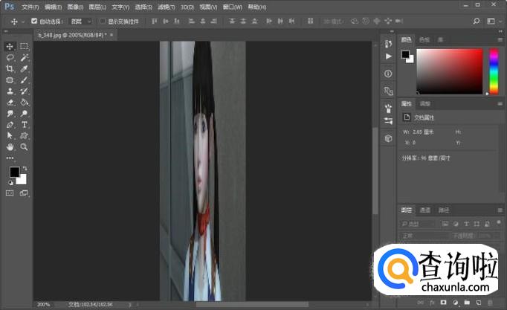Open the Color panel flyout menu
Image resolution: width=507 pixels, height=310 pixels.
click(500, 39)
